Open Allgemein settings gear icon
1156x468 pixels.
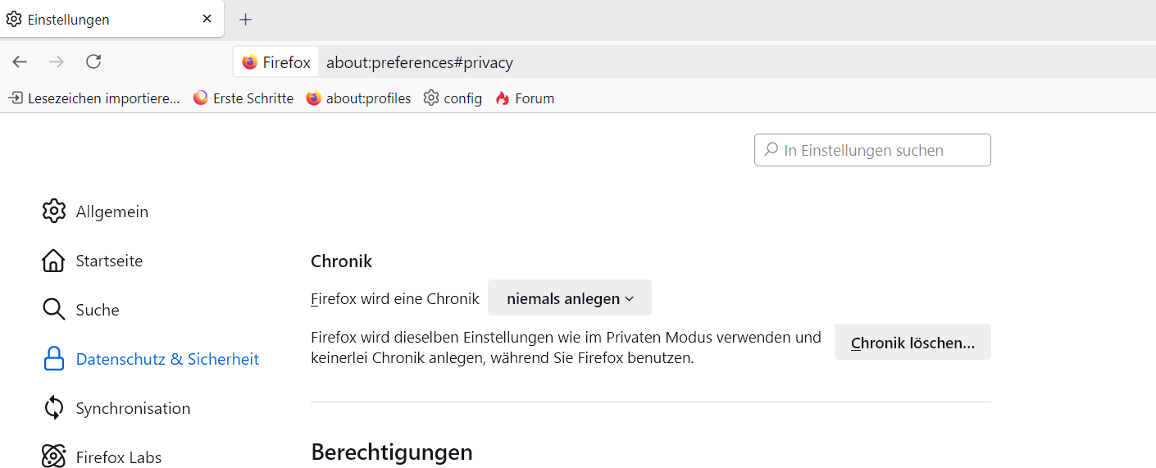[x=53, y=211]
